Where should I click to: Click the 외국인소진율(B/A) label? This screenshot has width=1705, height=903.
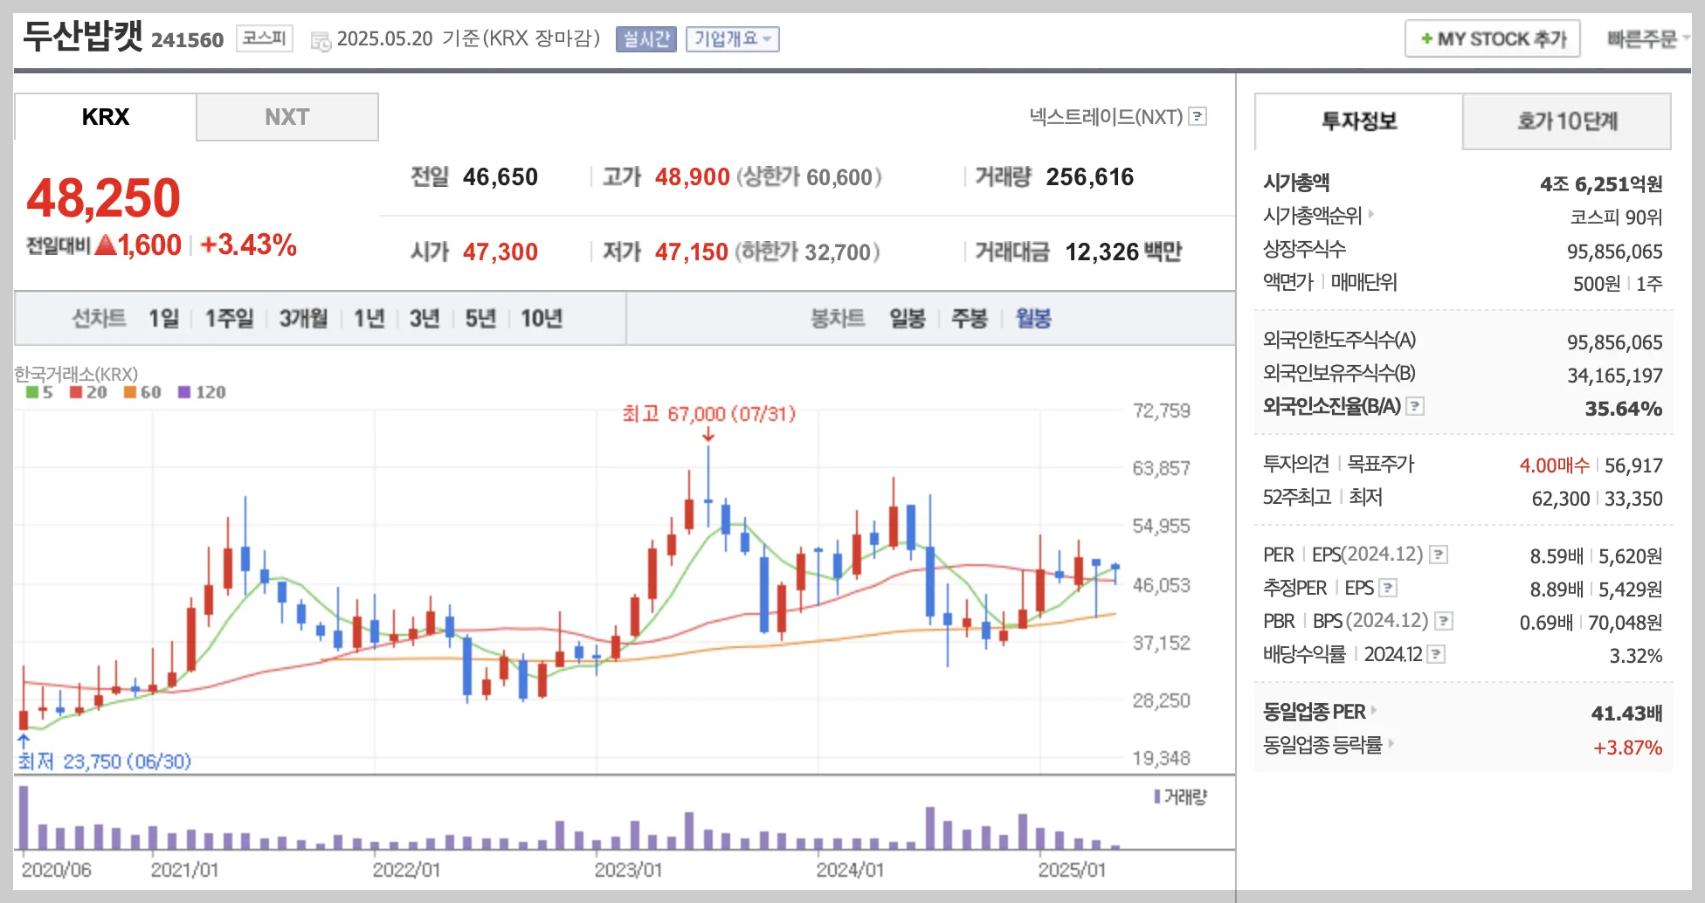pyautogui.click(x=1332, y=406)
